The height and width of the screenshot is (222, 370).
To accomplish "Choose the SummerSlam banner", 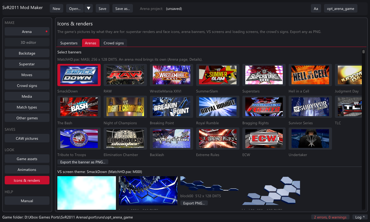I will (218, 75).
